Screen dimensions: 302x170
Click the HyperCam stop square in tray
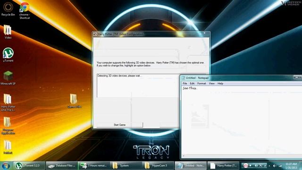coord(251,166)
